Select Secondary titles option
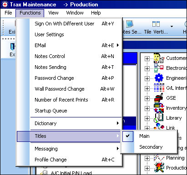 click(x=149, y=147)
